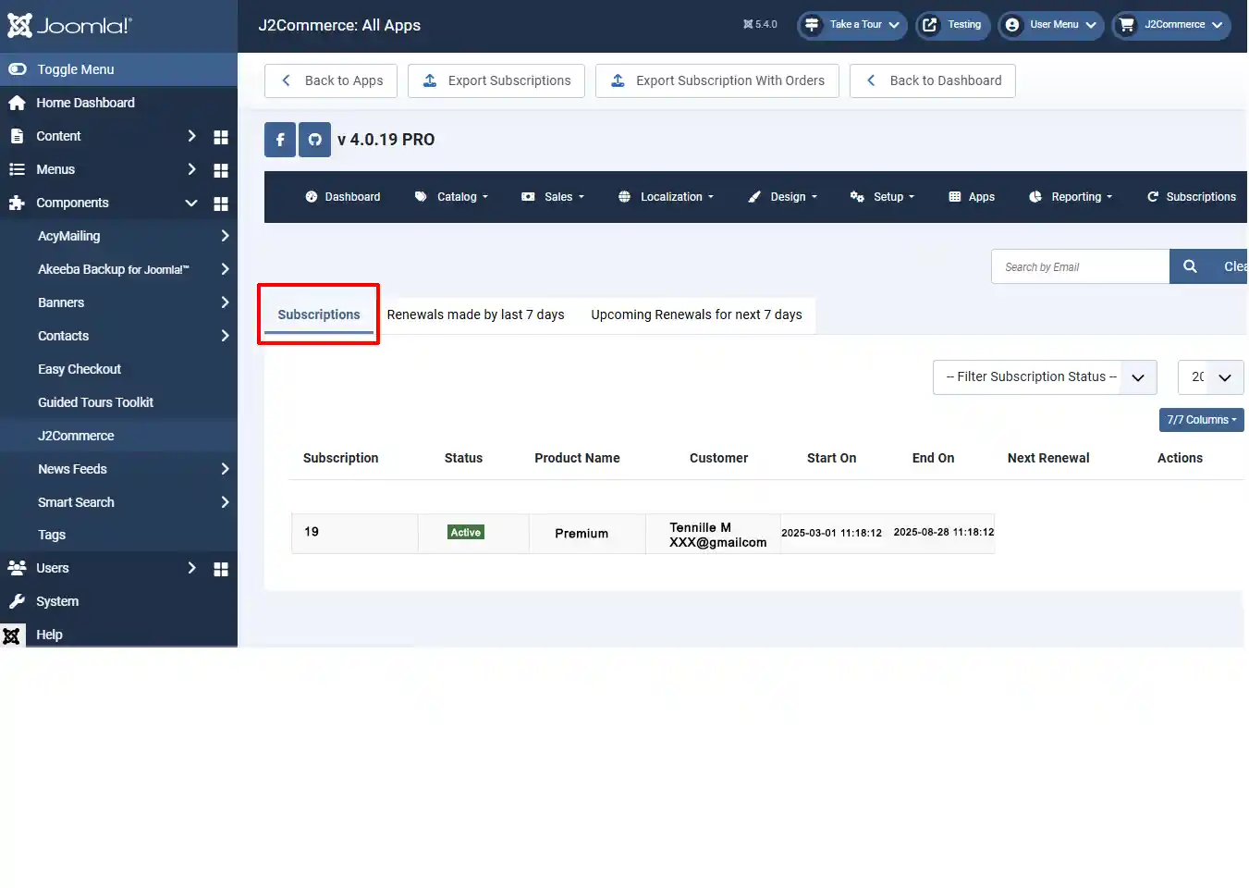Open J2Commerce in the sidebar
This screenshot has width=1249, height=888.
coord(76,436)
